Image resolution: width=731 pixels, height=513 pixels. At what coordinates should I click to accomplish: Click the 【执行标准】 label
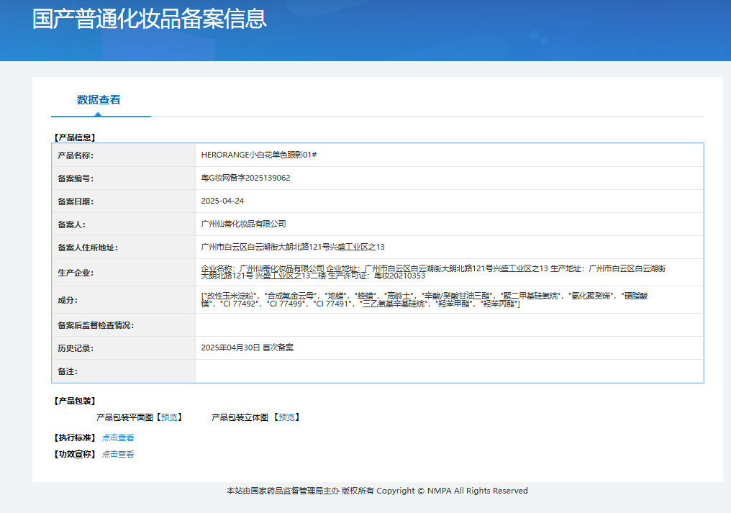point(75,437)
